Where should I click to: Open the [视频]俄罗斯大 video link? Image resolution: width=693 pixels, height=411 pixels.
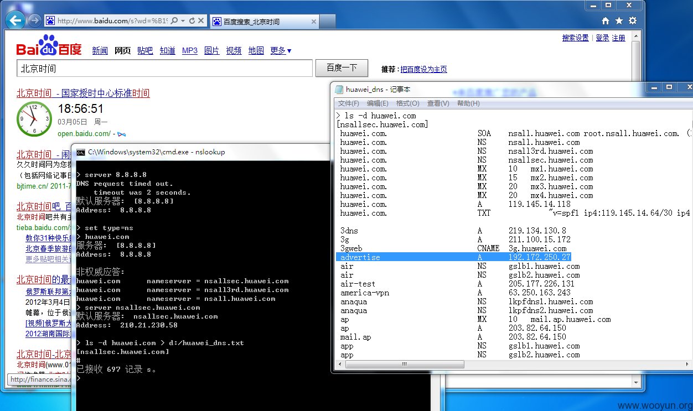(x=49, y=323)
